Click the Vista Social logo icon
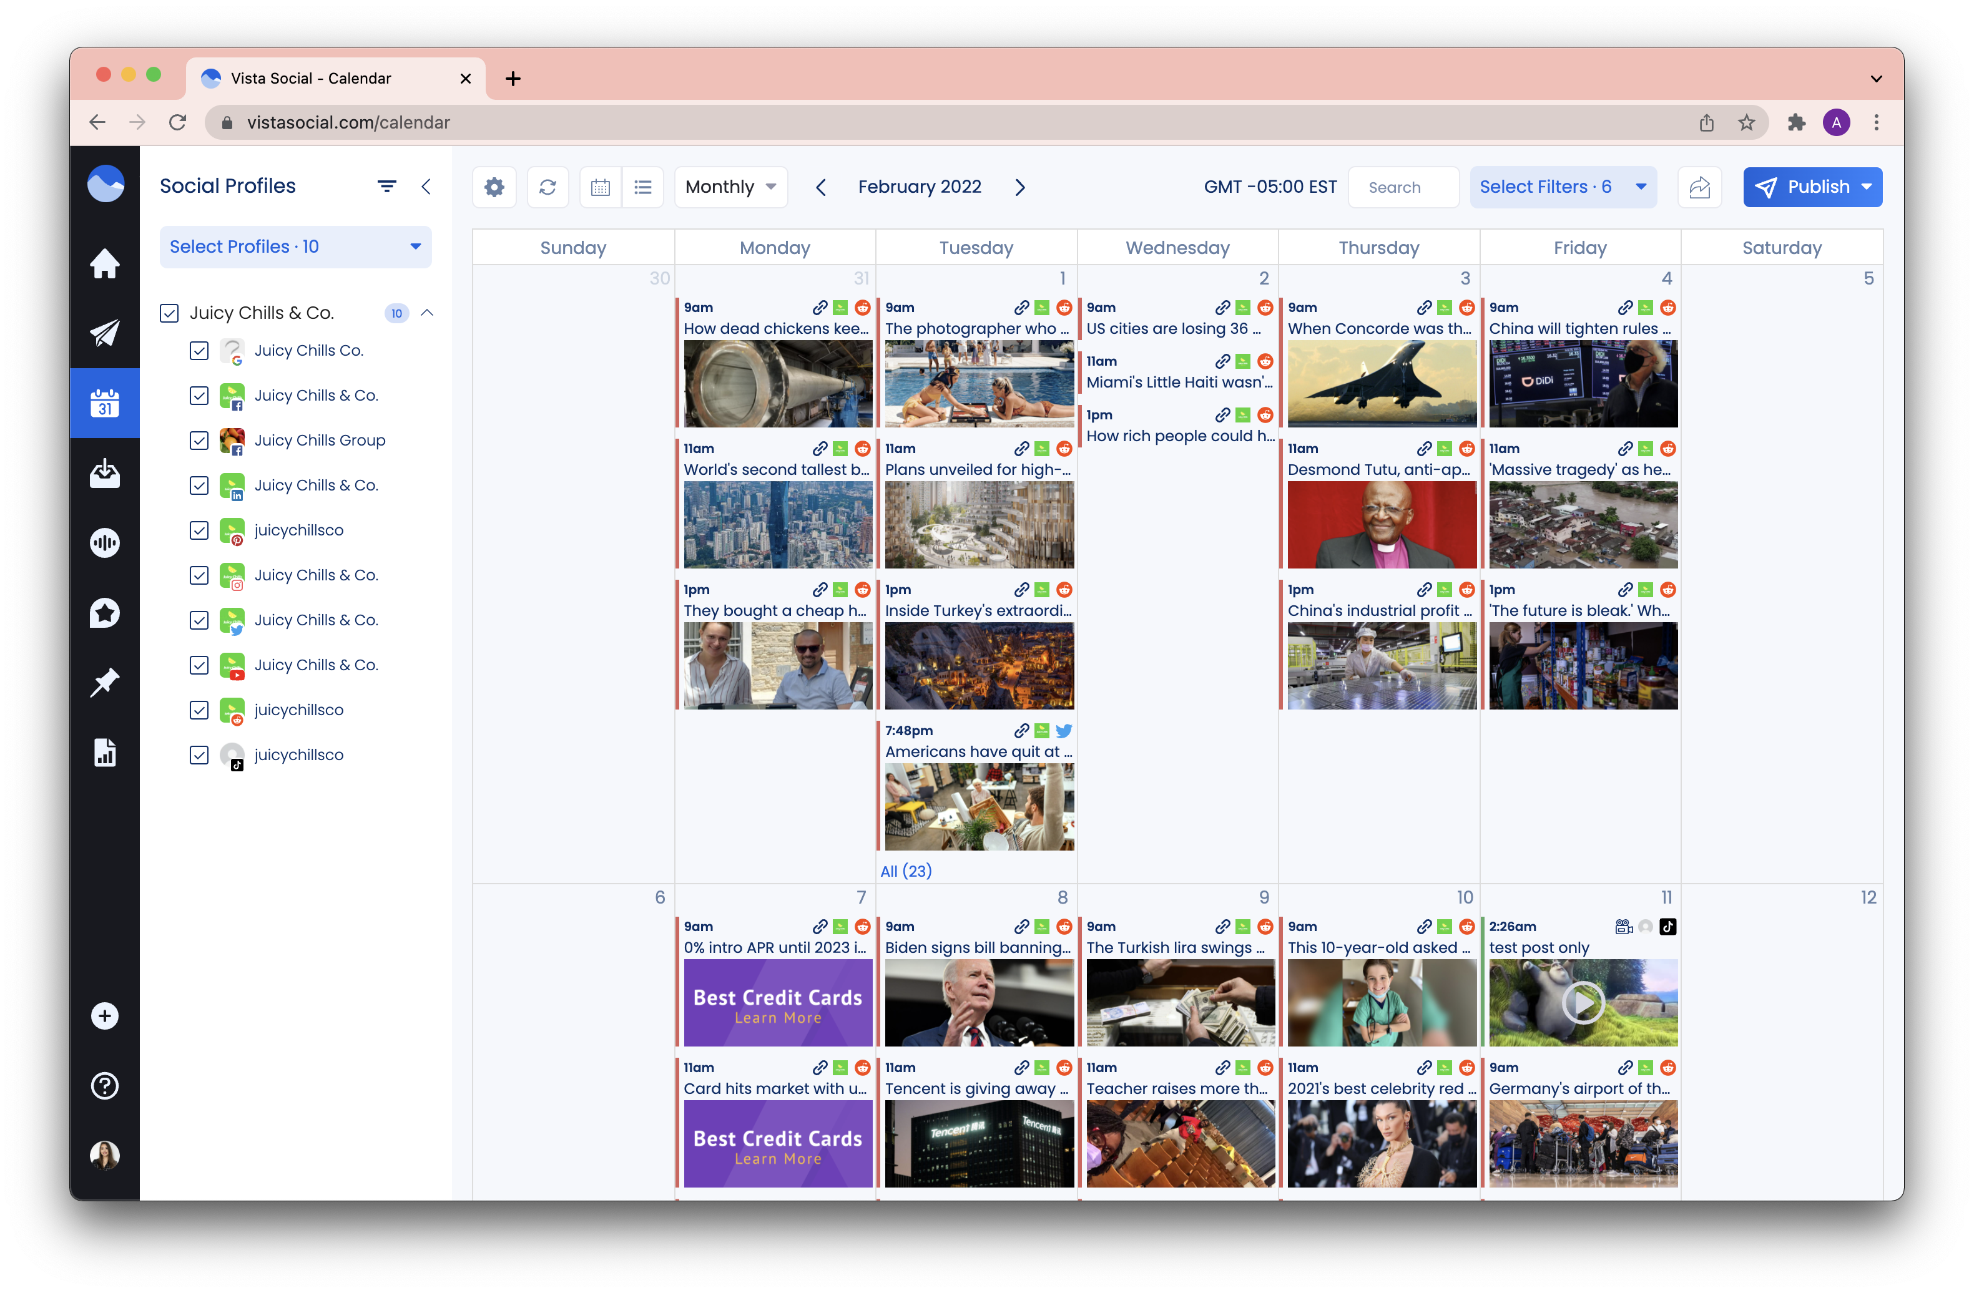Screen dimensions: 1974x1293 coord(106,184)
